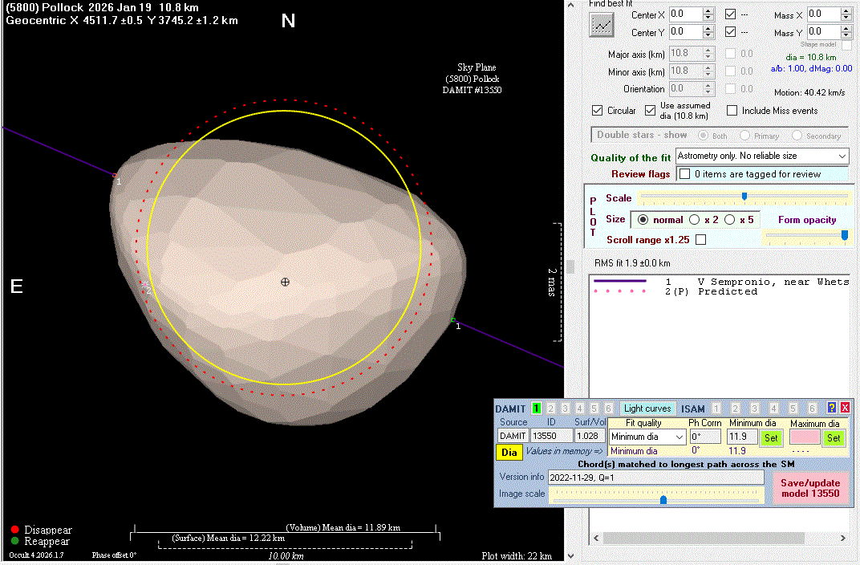Click the plot center crosshair marker
The height and width of the screenshot is (565, 860).
[x=285, y=282]
